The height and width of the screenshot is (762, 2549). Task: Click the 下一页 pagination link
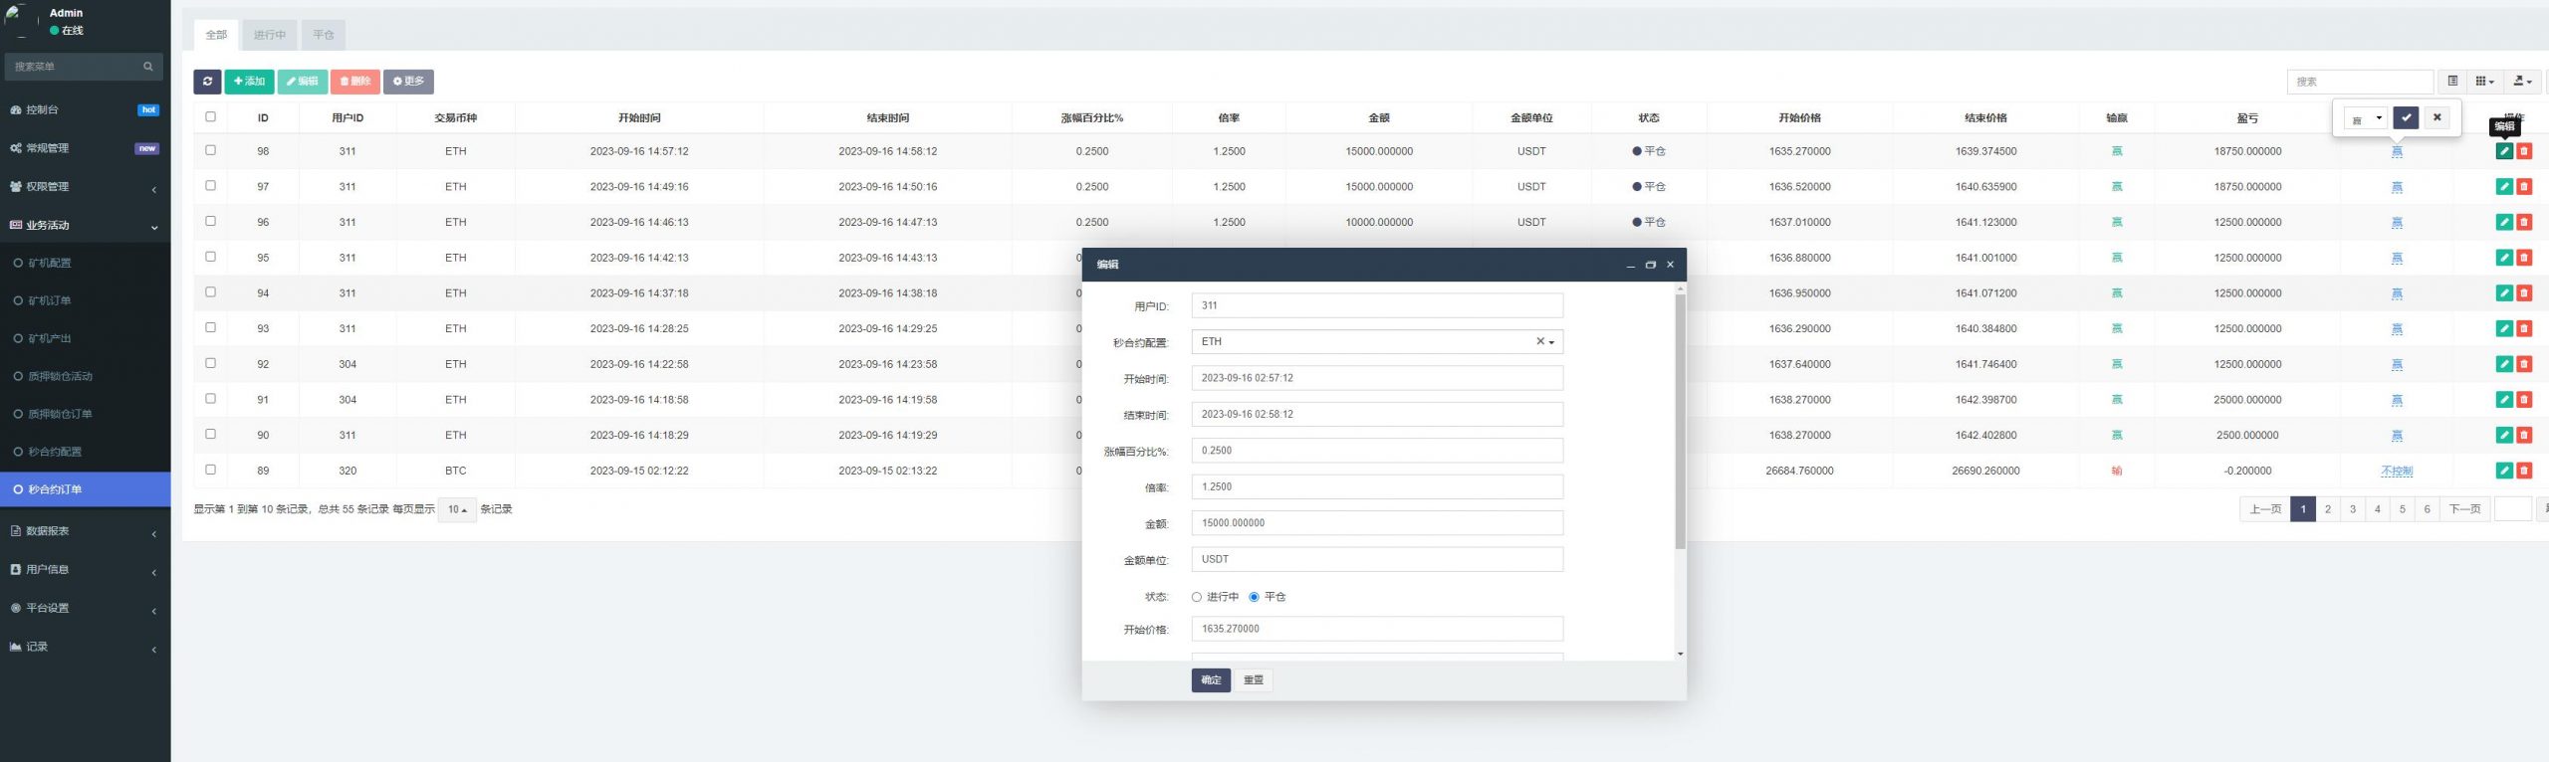pos(2464,509)
